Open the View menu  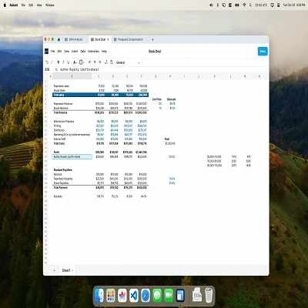67,52
